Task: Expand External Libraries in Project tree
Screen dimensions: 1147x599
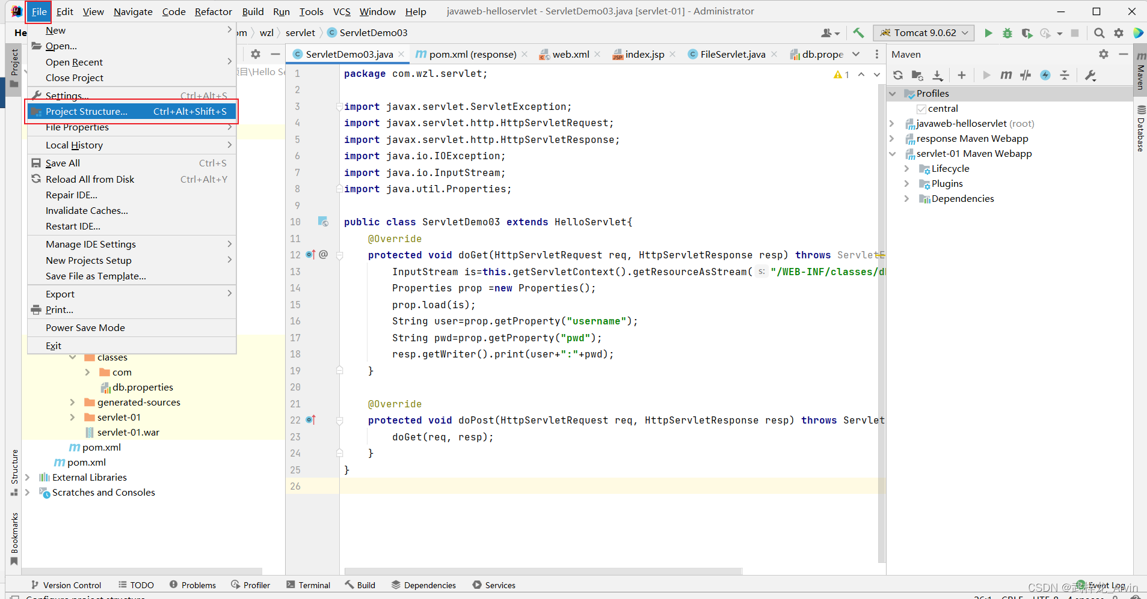Action: pyautogui.click(x=28, y=478)
